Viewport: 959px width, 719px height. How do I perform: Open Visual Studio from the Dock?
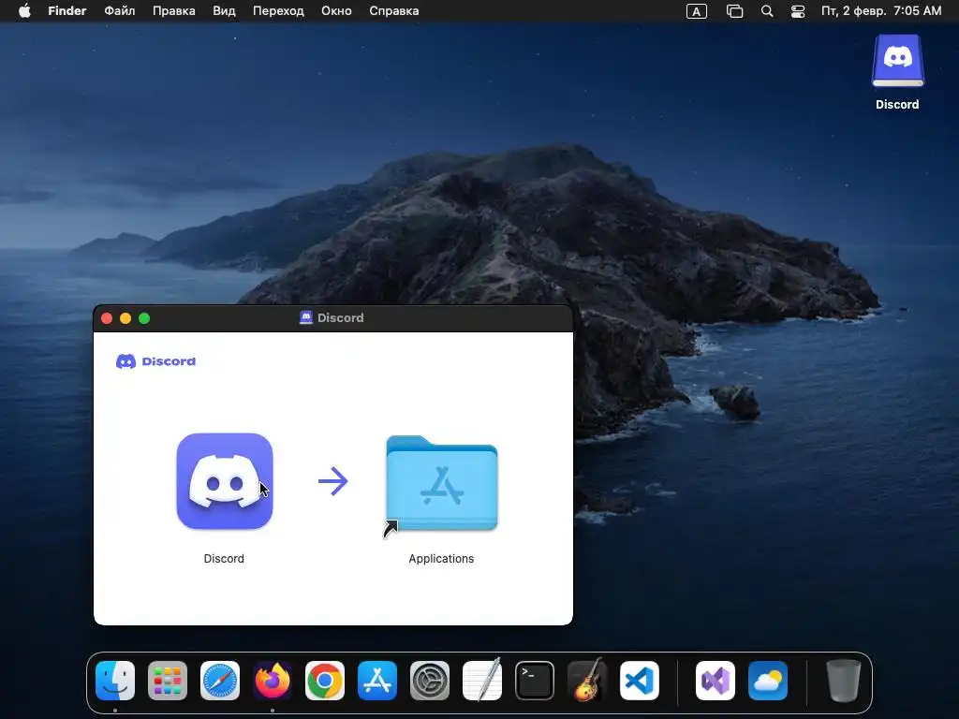pos(715,681)
